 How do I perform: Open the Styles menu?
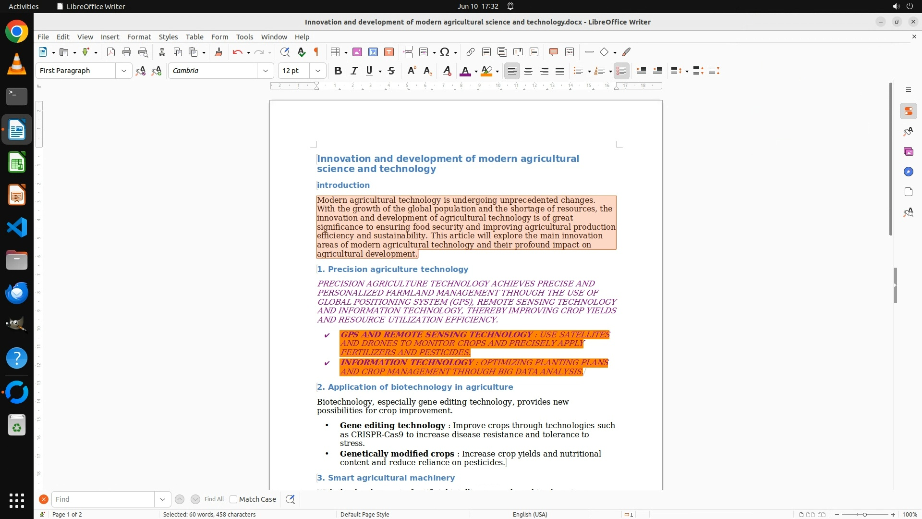point(168,37)
